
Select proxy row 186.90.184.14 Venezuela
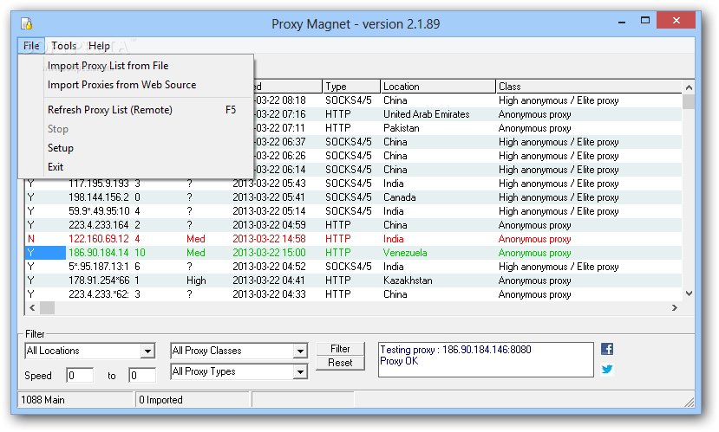coord(353,253)
